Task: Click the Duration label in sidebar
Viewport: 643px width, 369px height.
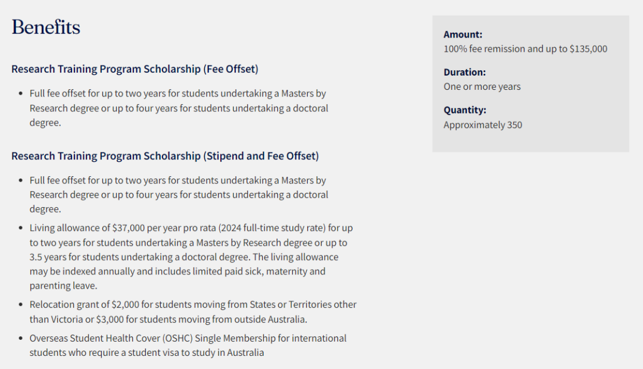Action: point(464,72)
